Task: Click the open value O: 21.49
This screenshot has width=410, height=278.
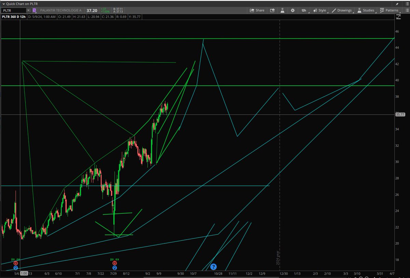Action: [x=64, y=16]
